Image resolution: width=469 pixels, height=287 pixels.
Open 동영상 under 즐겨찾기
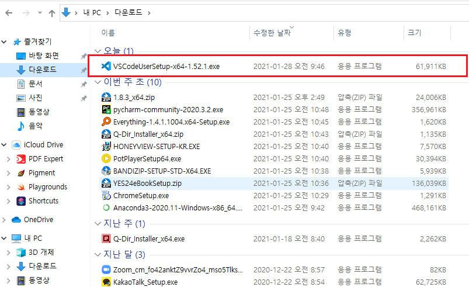click(x=39, y=112)
